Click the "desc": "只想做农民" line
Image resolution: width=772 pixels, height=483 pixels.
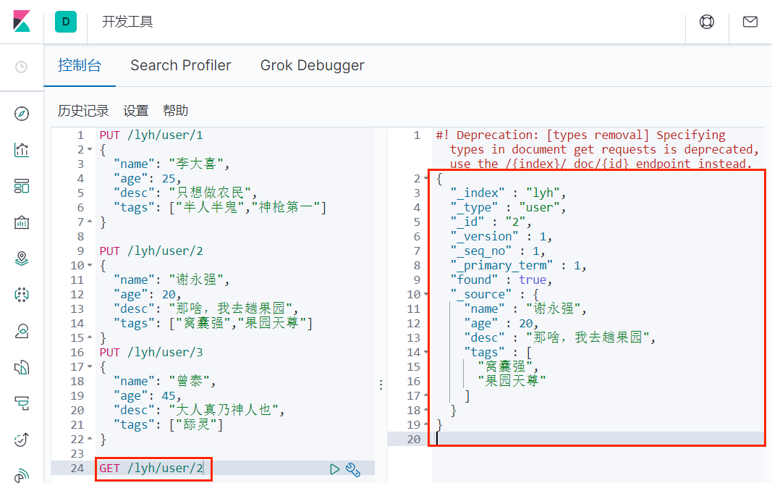click(x=186, y=193)
